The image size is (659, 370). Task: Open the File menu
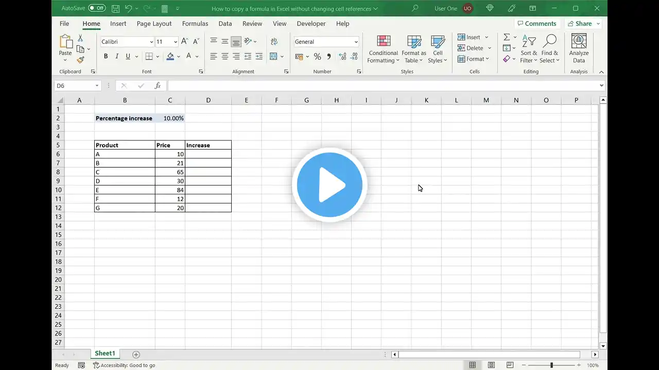tap(64, 24)
